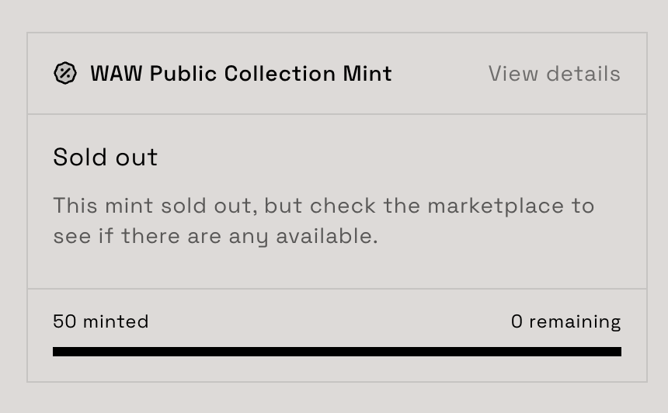Click the number 0 in remaining count

(x=517, y=321)
